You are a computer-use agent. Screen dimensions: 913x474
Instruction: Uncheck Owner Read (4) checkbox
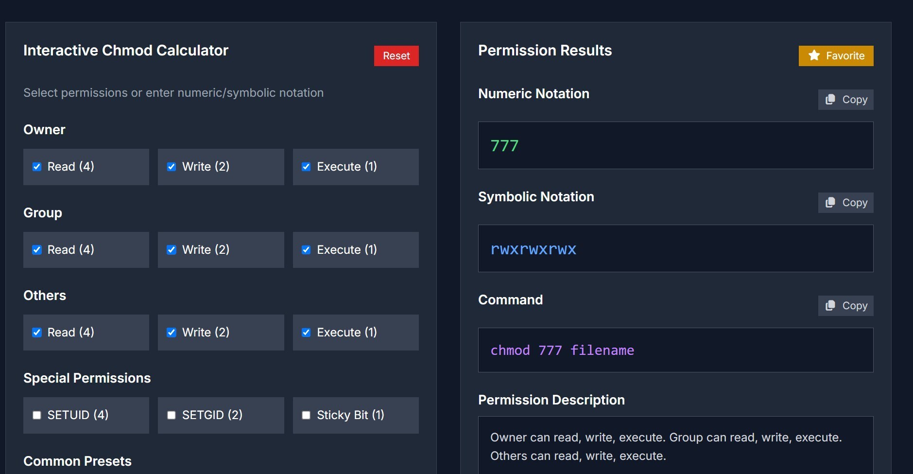(37, 167)
